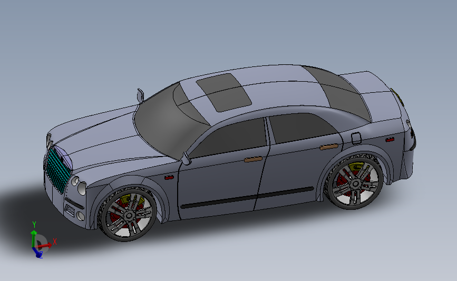Click the blue Z axis of the orientation triad
The width and height of the screenshot is (457, 281).
(37, 253)
